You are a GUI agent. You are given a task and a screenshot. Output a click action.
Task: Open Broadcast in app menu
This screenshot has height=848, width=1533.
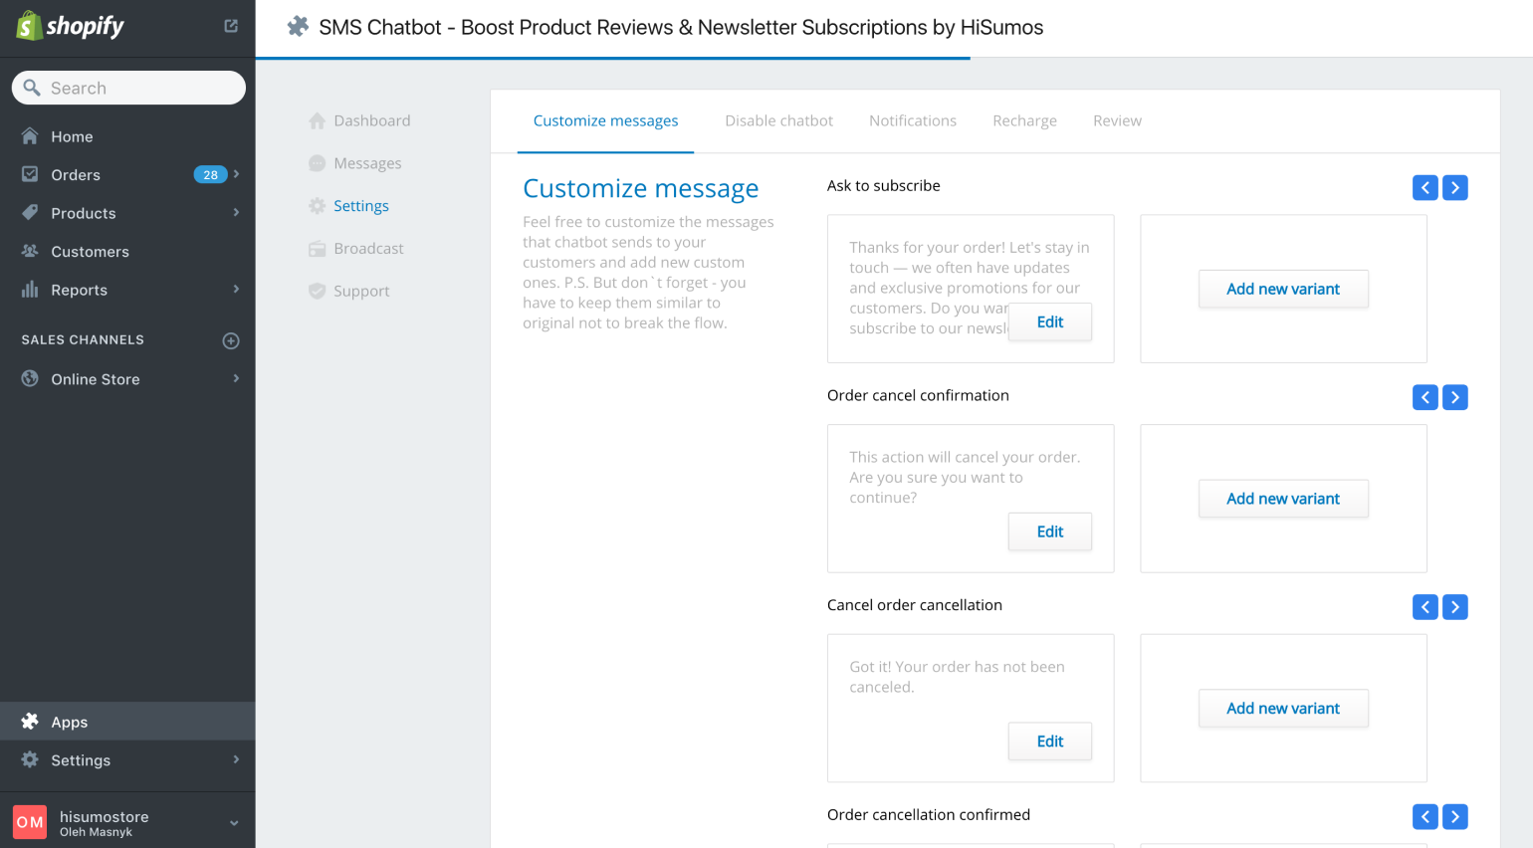[368, 249]
